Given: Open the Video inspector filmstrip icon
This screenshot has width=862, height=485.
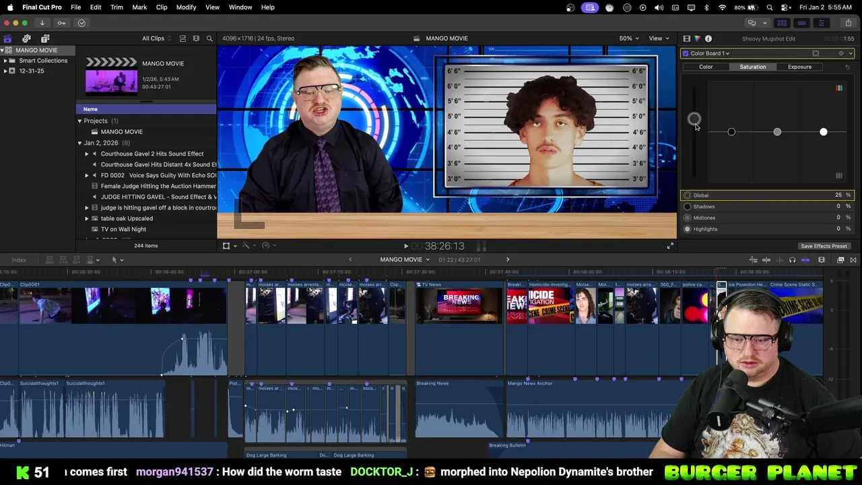Looking at the screenshot, I should [x=686, y=38].
